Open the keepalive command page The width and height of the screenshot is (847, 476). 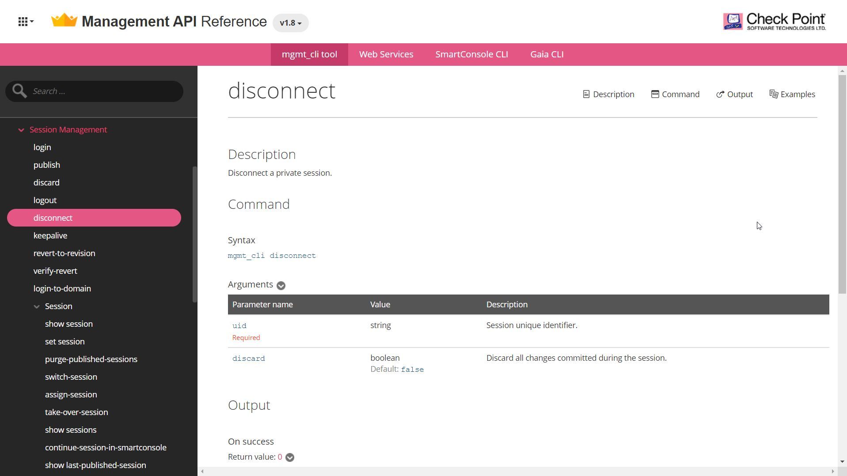point(50,236)
